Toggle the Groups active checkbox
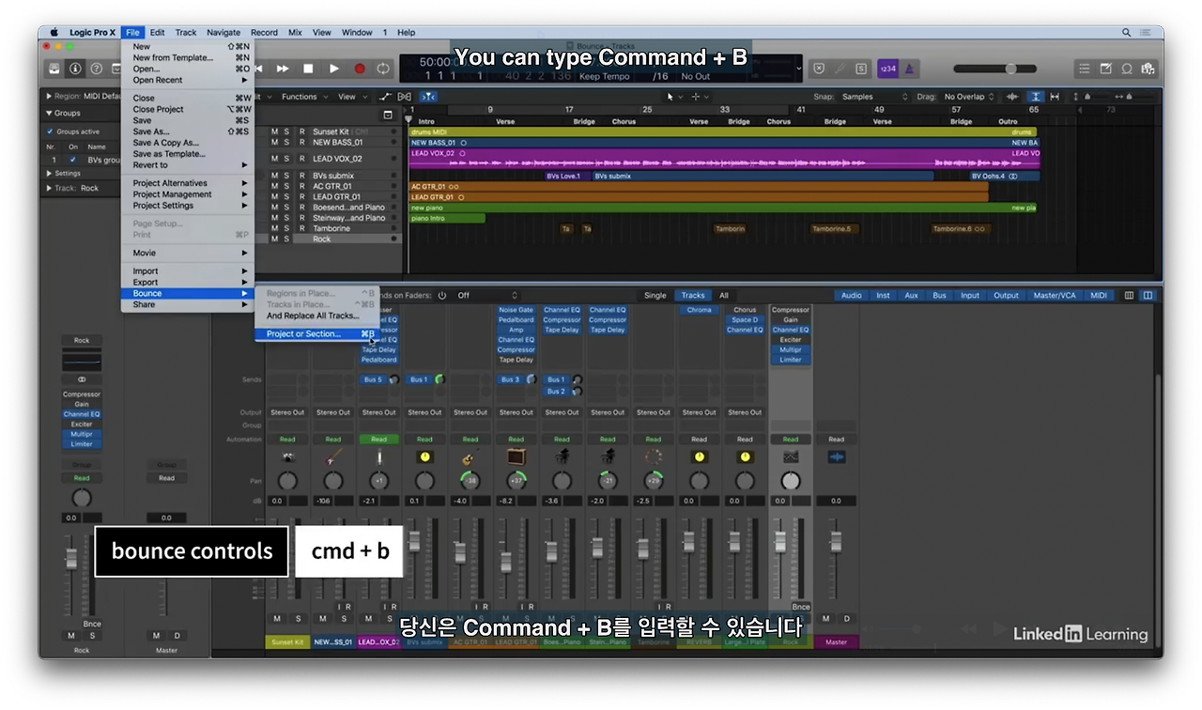The width and height of the screenshot is (1202, 710). click(x=51, y=131)
